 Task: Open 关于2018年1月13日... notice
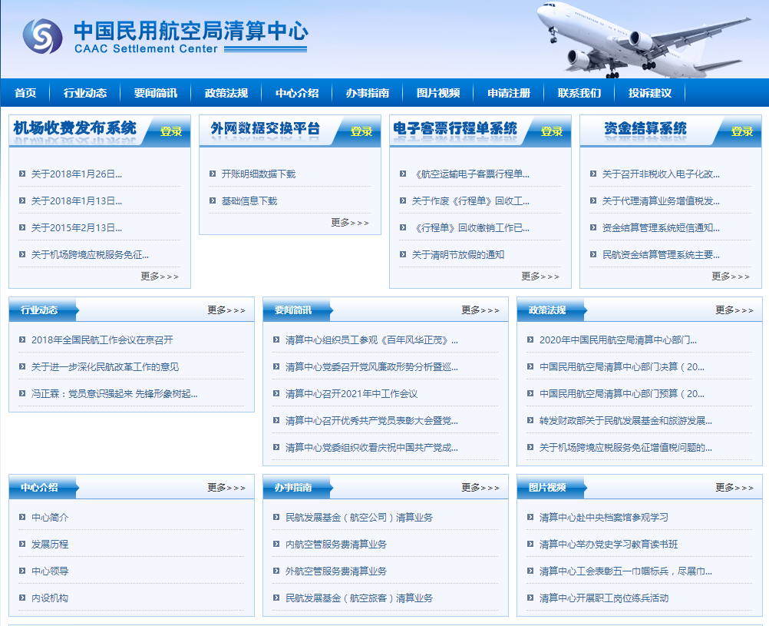click(x=77, y=200)
